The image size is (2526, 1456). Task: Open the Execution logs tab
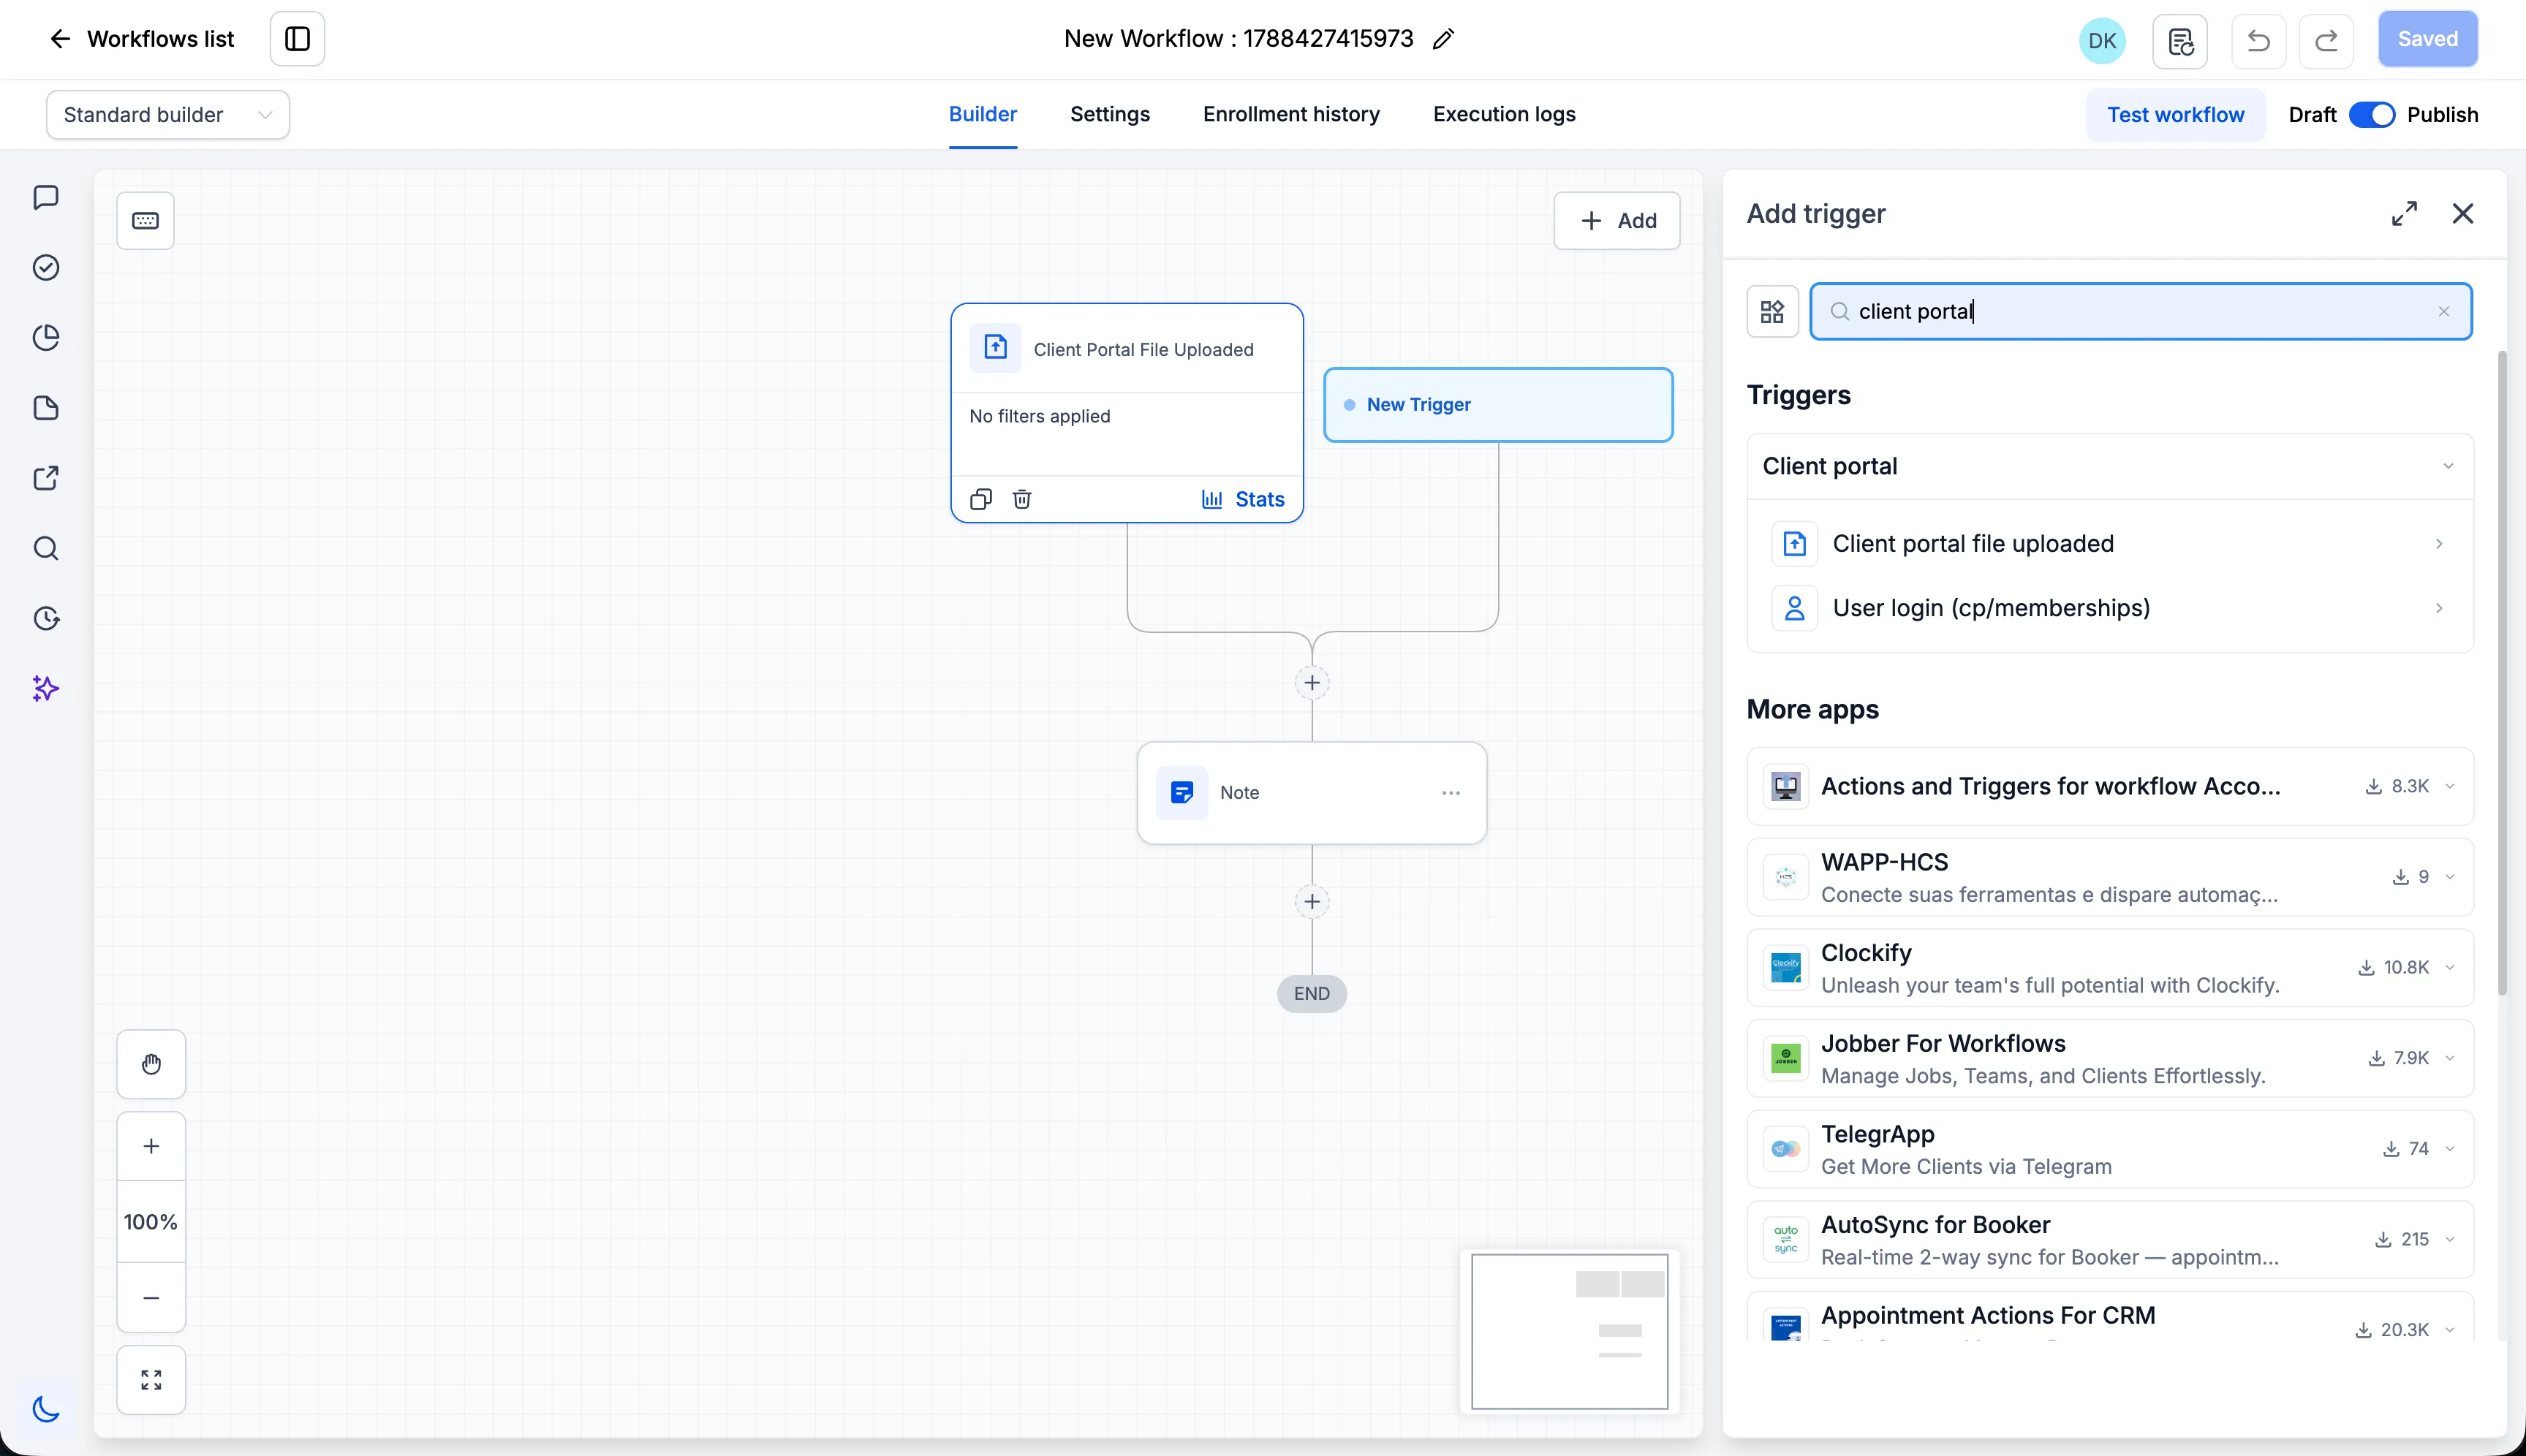(x=1504, y=114)
